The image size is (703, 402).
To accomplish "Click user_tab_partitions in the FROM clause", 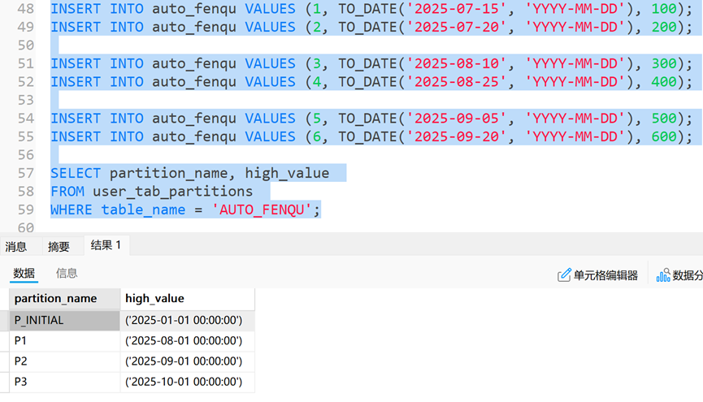I will pyautogui.click(x=173, y=192).
